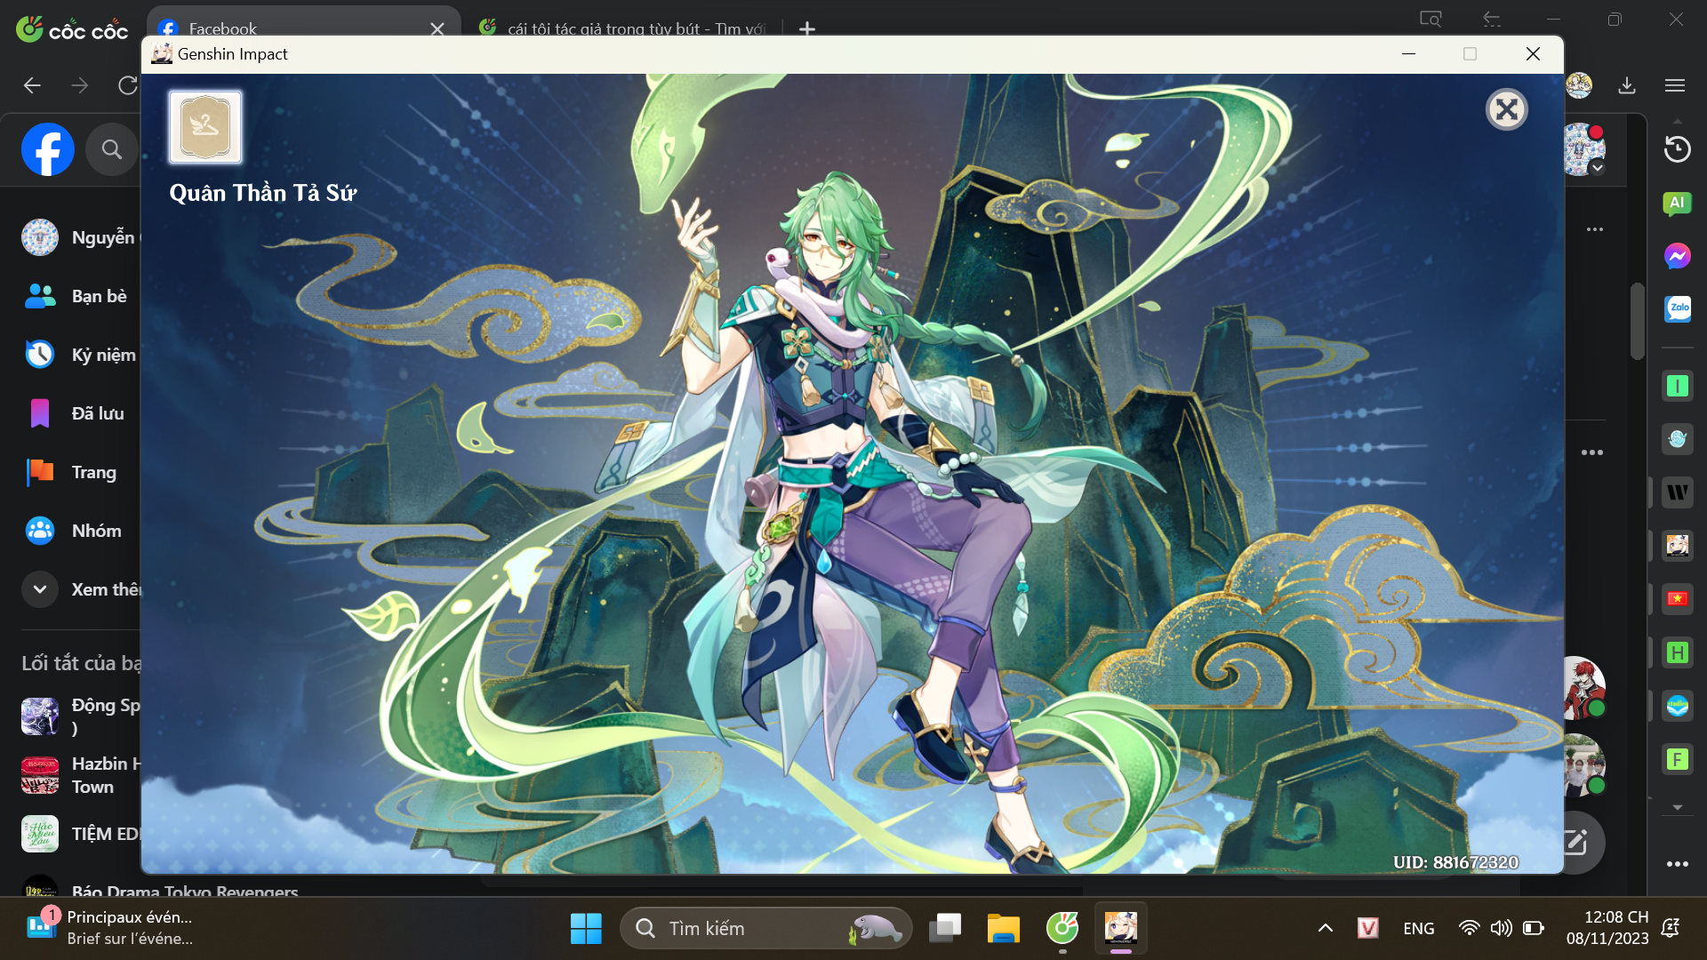This screenshot has width=1707, height=960.
Task: Open Cốc Cốc main menu hamburger
Action: pyautogui.click(x=1675, y=85)
